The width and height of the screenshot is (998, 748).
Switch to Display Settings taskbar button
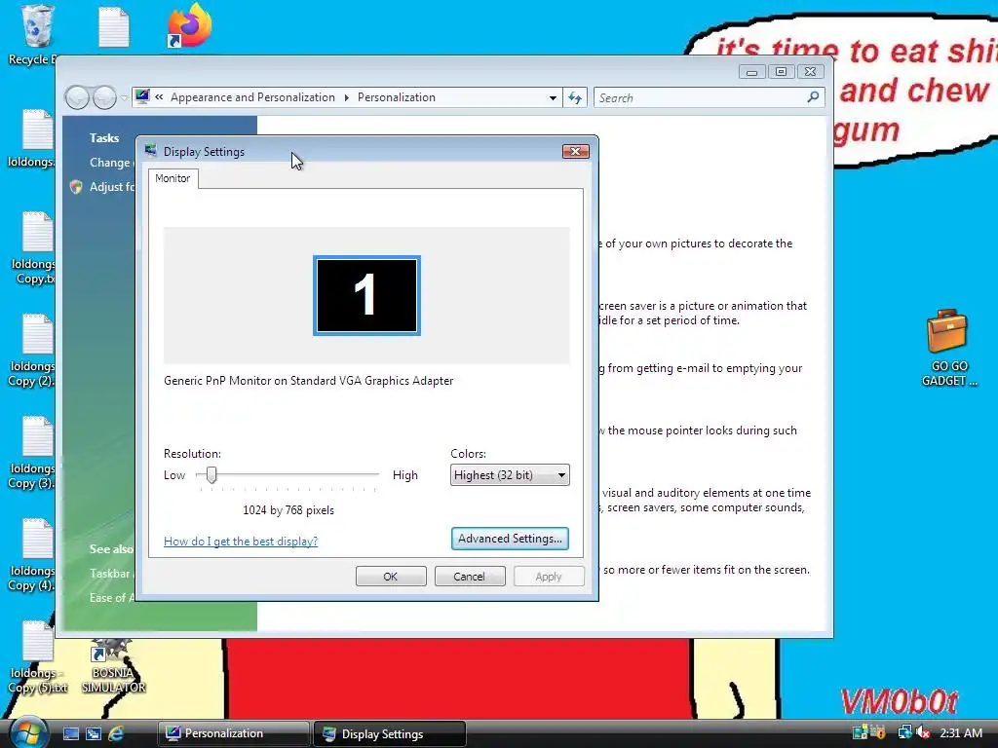tap(390, 734)
